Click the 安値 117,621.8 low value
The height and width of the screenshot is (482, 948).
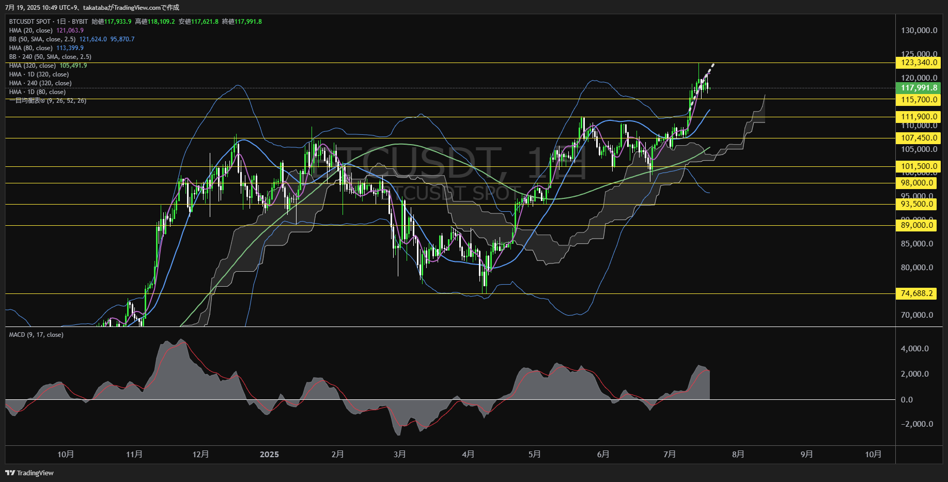[198, 22]
